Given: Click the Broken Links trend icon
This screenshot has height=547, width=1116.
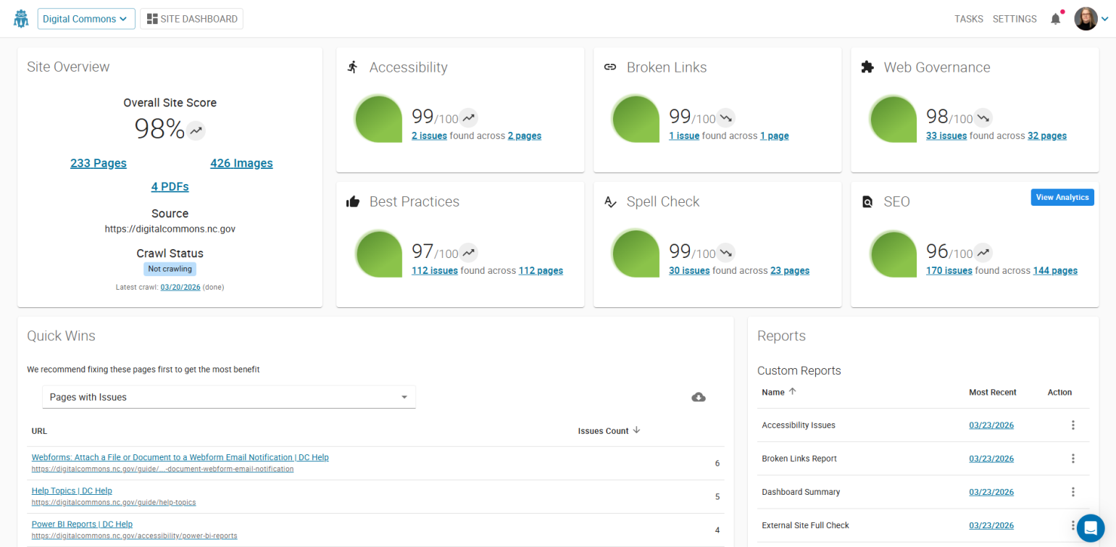Looking at the screenshot, I should coord(725,117).
